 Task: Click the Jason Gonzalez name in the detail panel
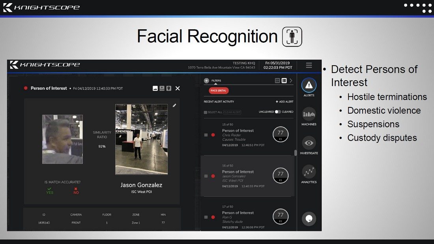(x=141, y=185)
